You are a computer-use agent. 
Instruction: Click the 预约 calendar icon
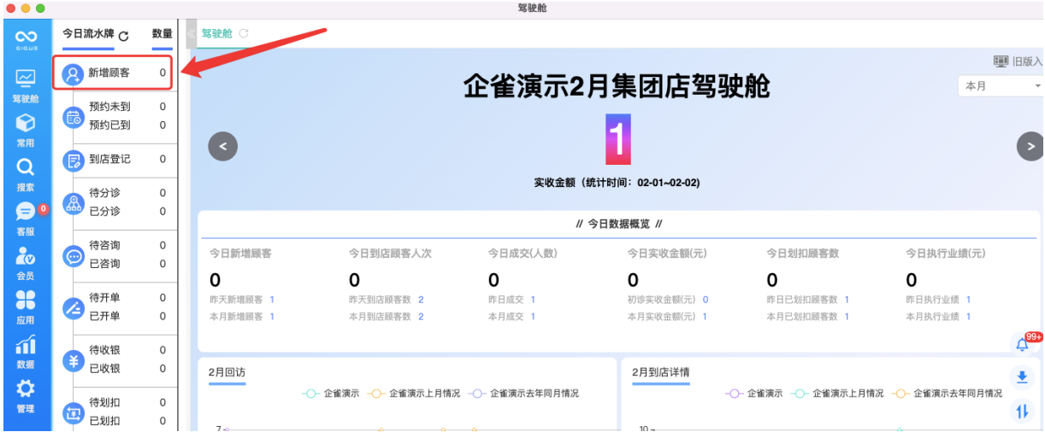74,118
